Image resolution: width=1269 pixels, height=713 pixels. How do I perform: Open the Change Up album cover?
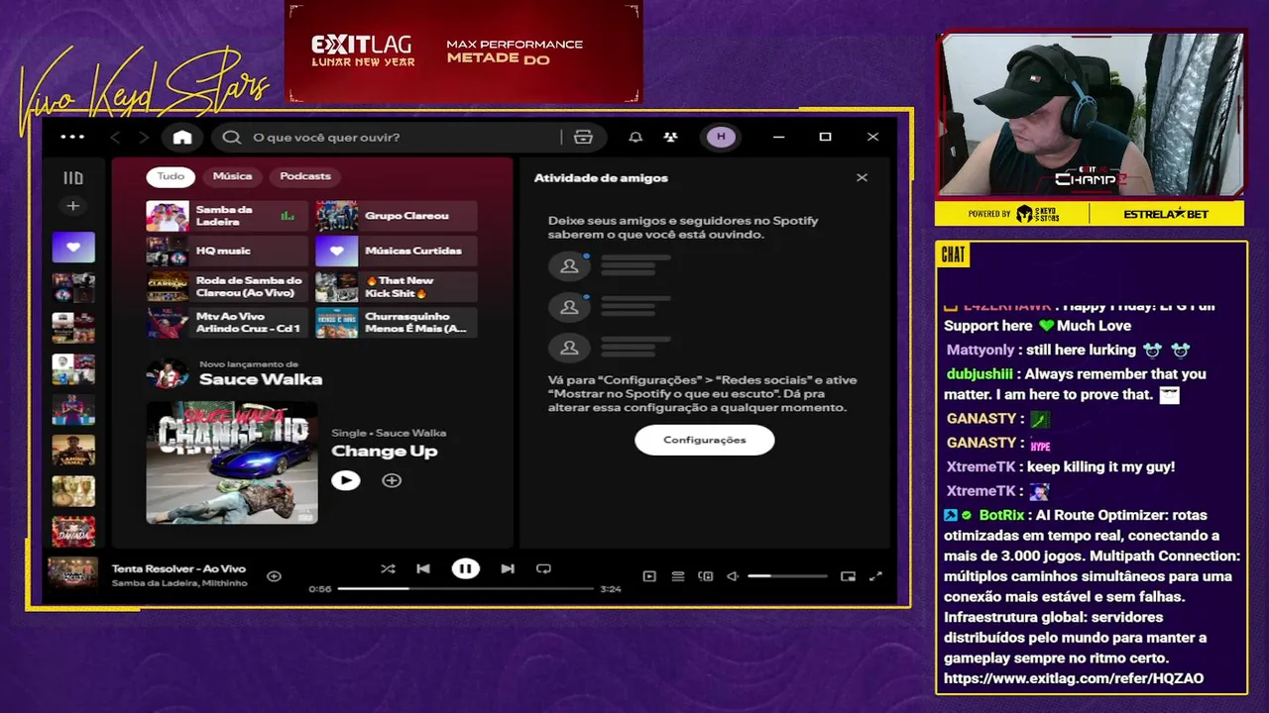tap(232, 461)
